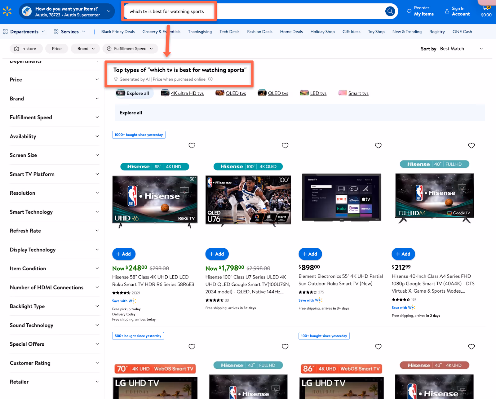The width and height of the screenshot is (496, 399).
Task: Expand the Retailer filter
Action: 55,382
